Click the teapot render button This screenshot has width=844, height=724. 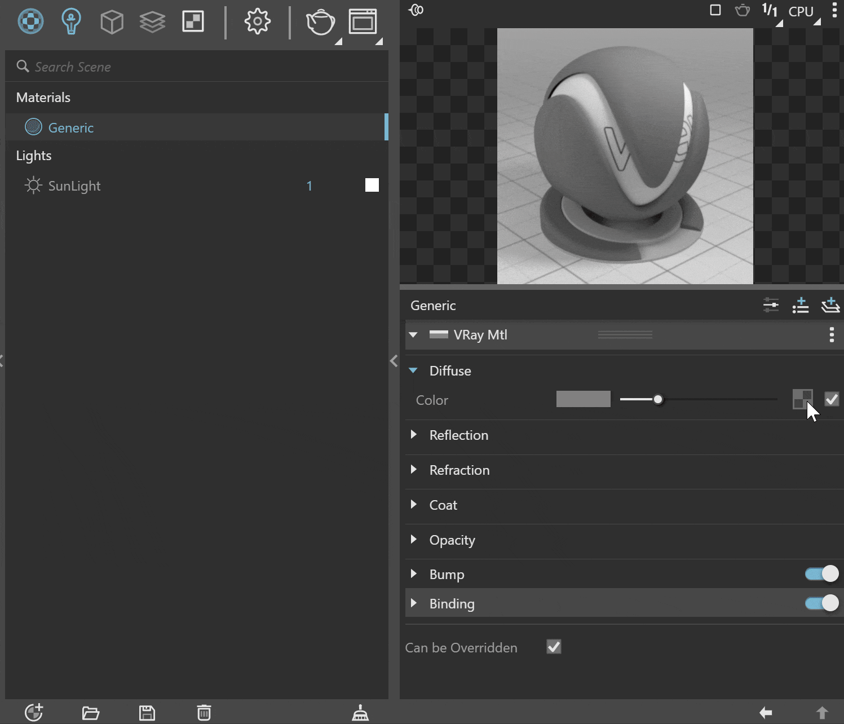[x=320, y=23]
